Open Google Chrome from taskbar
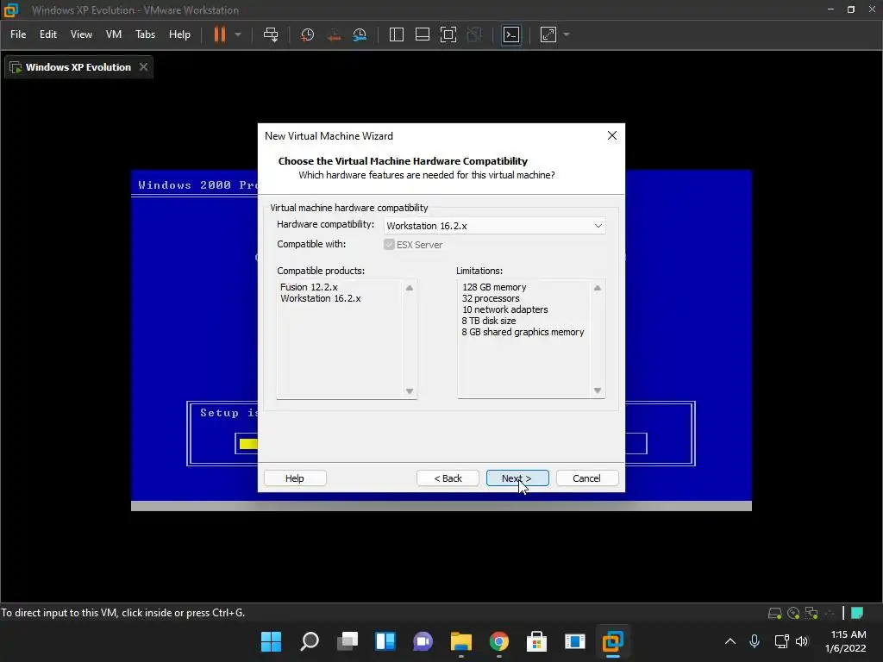The width and height of the screenshot is (883, 662). click(x=499, y=641)
